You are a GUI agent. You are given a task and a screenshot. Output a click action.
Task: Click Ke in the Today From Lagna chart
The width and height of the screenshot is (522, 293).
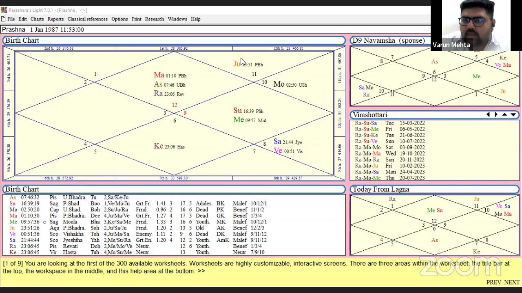click(476, 251)
